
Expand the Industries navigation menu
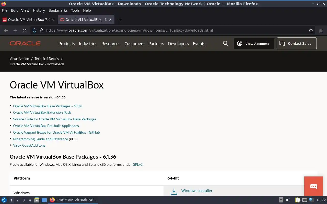[88, 44]
